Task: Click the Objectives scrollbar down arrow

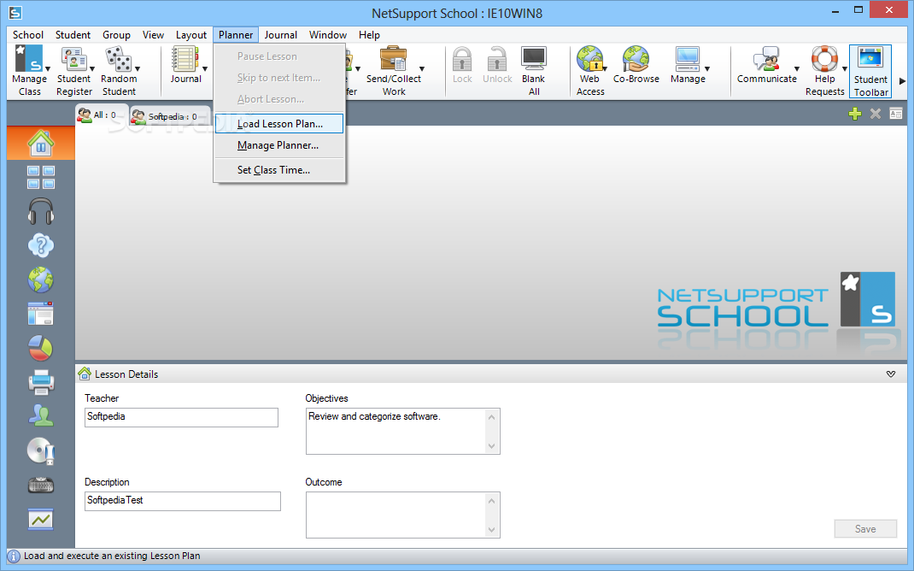Action: [x=491, y=446]
